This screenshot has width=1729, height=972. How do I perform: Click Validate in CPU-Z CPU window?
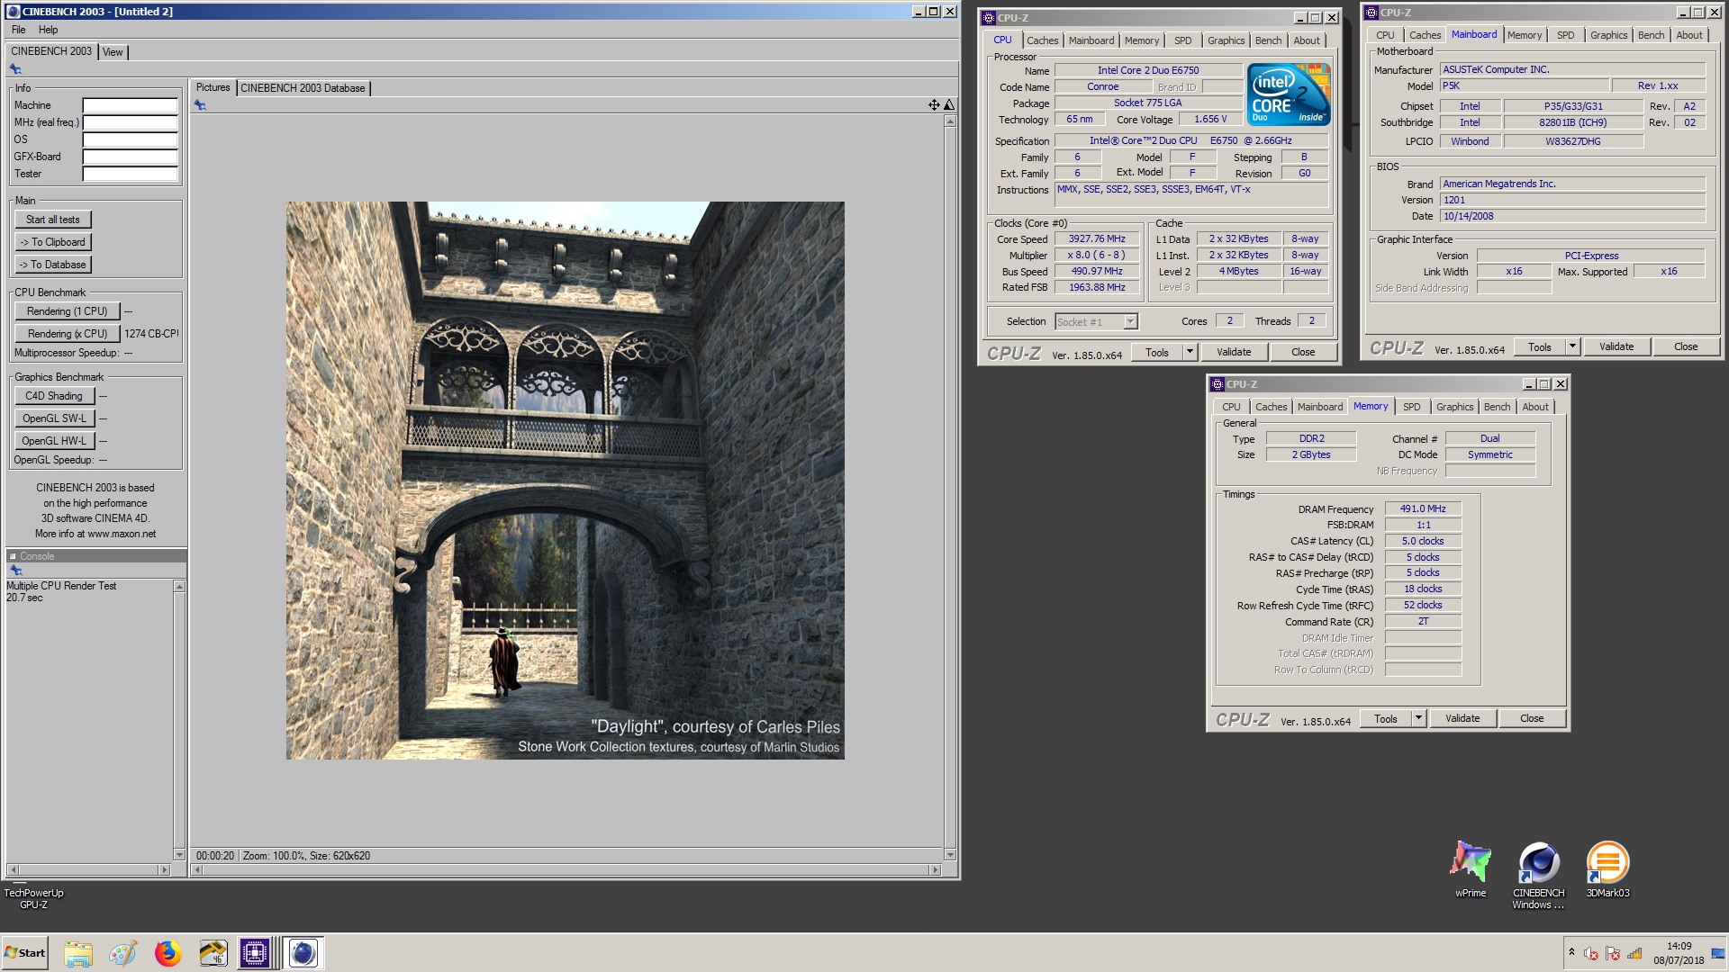(x=1234, y=352)
